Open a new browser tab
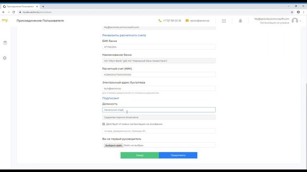 click(43, 6)
